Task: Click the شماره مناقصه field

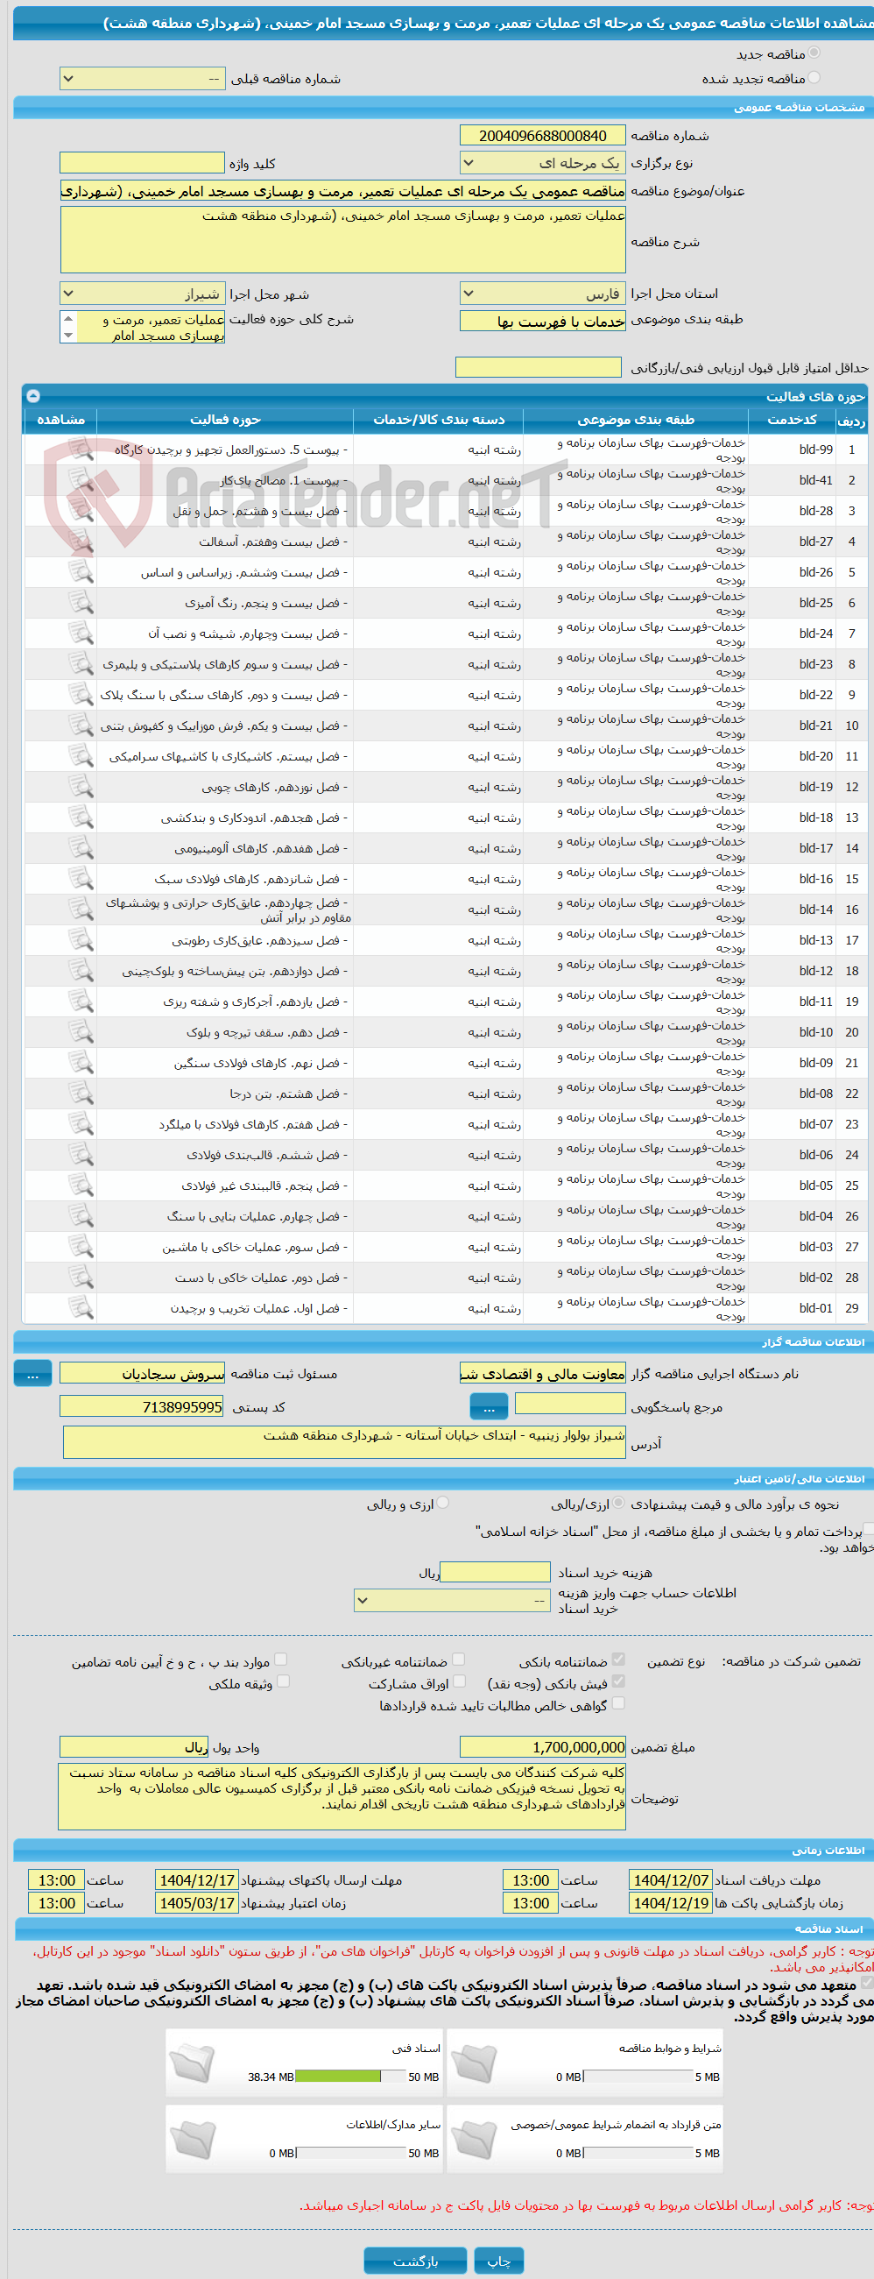Action: click(542, 135)
